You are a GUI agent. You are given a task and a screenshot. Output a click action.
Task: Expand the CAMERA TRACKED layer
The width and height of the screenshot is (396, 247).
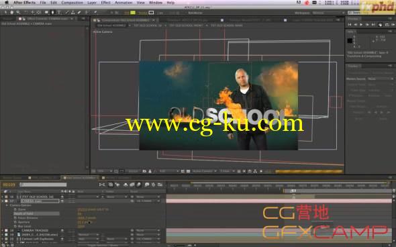point(3,231)
